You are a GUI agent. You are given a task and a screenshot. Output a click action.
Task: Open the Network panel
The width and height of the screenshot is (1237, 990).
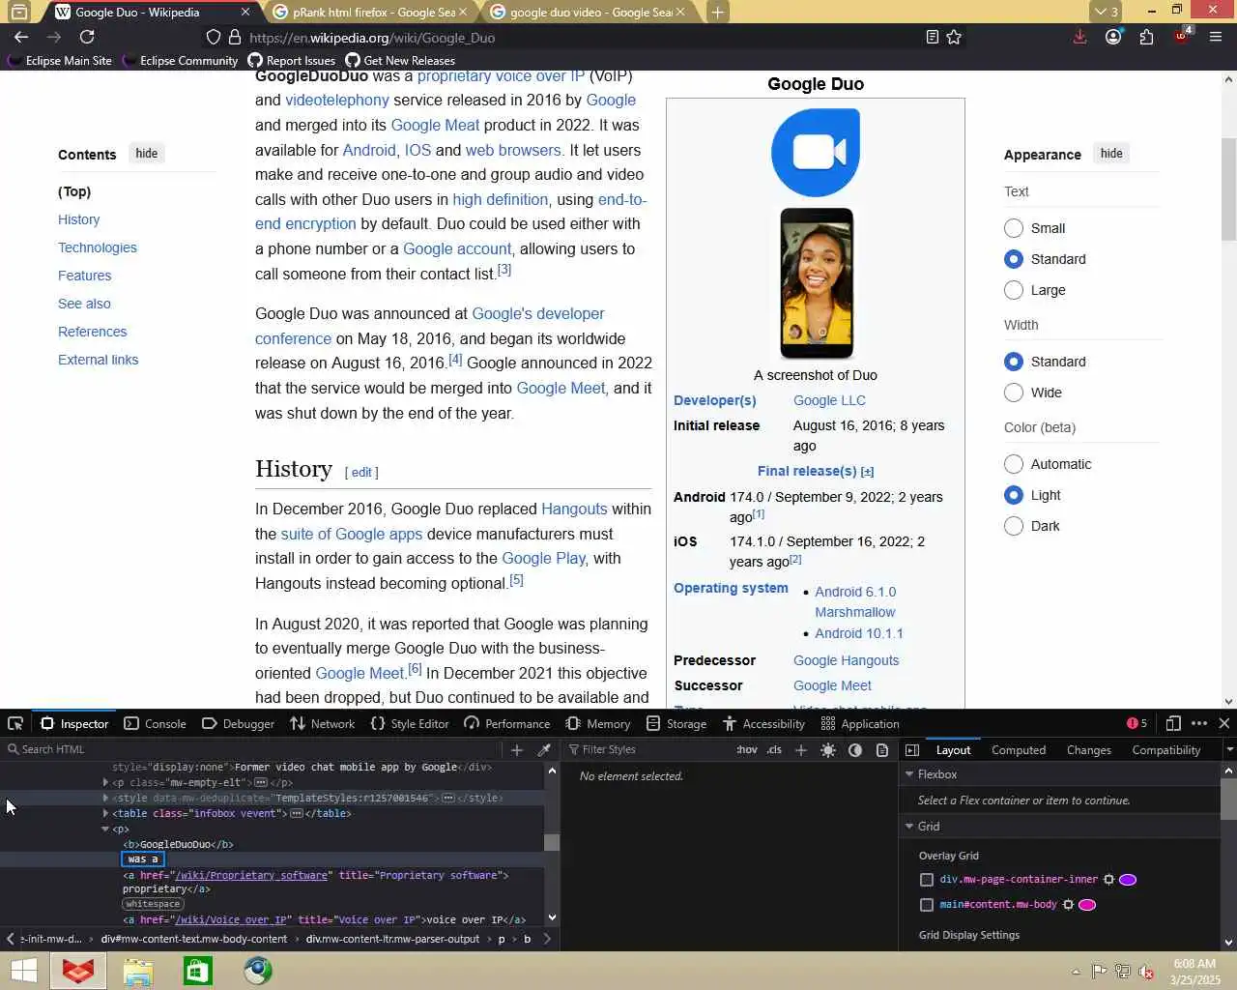click(323, 723)
